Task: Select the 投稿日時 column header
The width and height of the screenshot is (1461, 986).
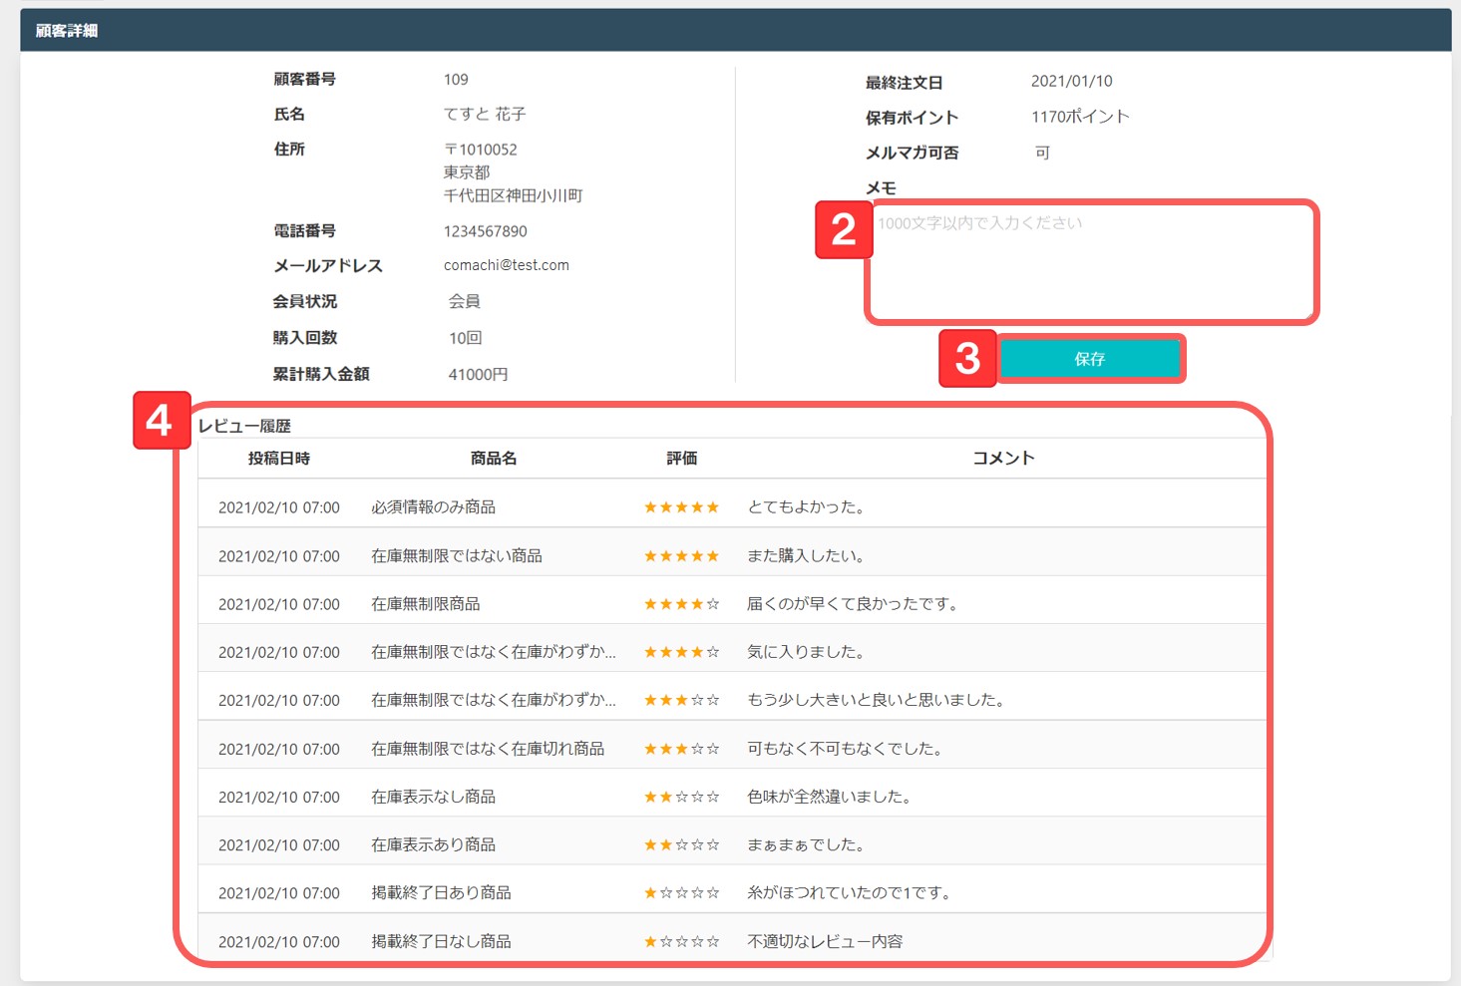Action: coord(279,459)
